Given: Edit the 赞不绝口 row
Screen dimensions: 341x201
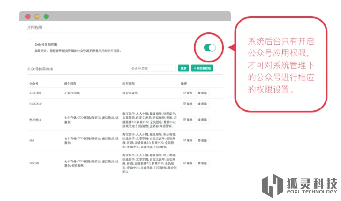Looking at the screenshot, I should tap(188, 120).
